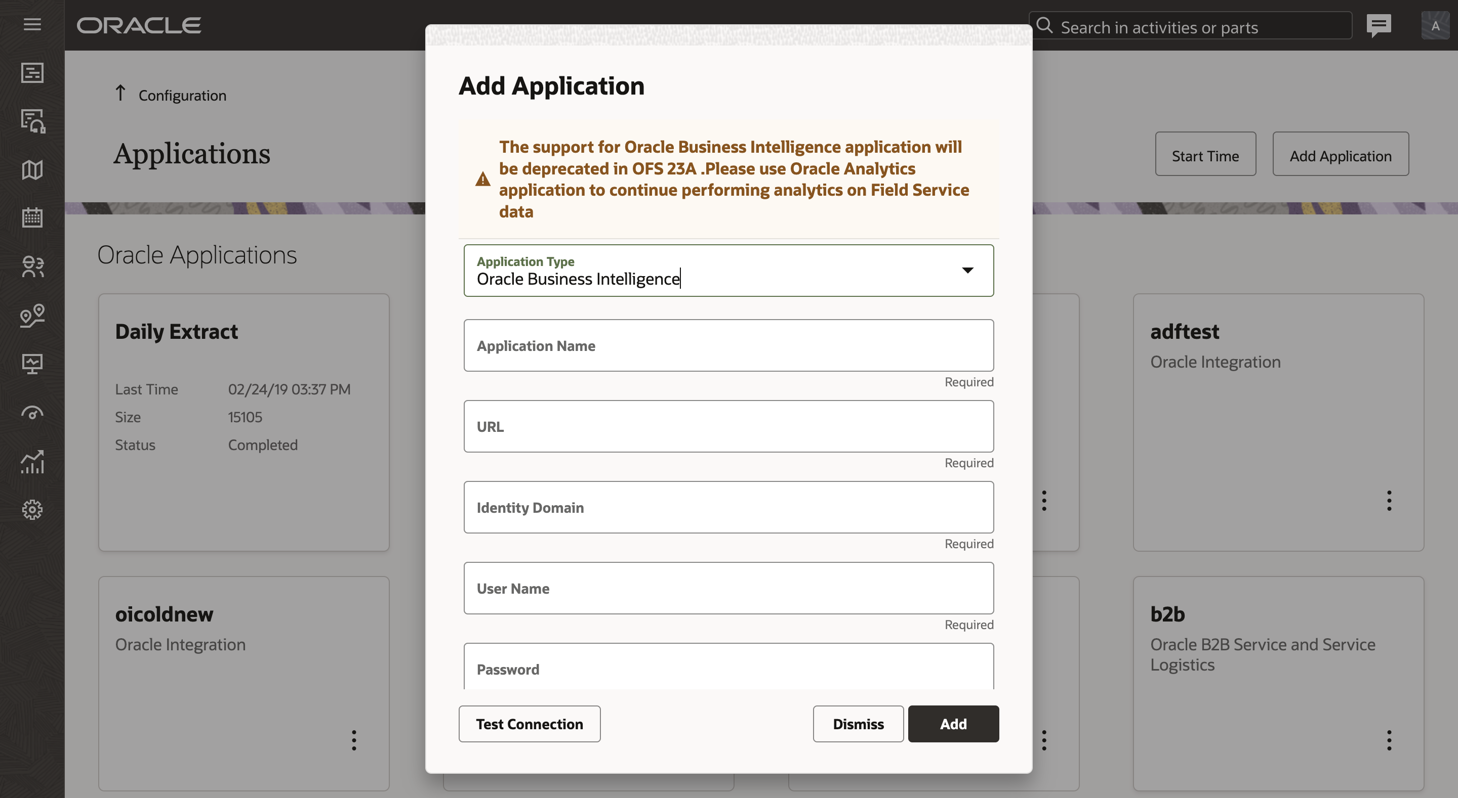
Task: Dismiss the Add Application dialog
Action: pyautogui.click(x=858, y=723)
